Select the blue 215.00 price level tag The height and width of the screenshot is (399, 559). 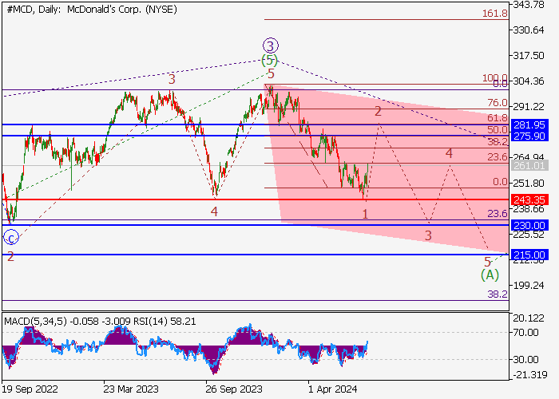point(529,255)
